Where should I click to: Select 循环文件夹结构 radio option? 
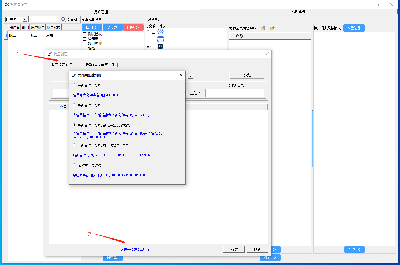74,165
